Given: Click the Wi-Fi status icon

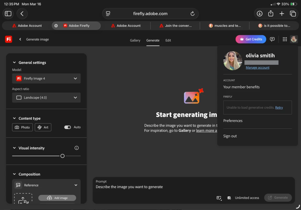Looking at the screenshot, I should [278, 4].
